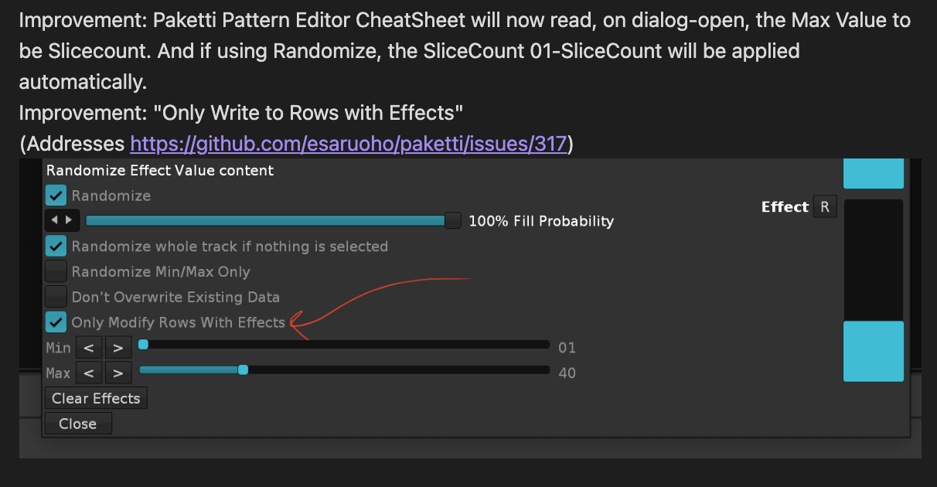937x487 pixels.
Task: Increase Max value with the > button
Action: click(x=118, y=373)
